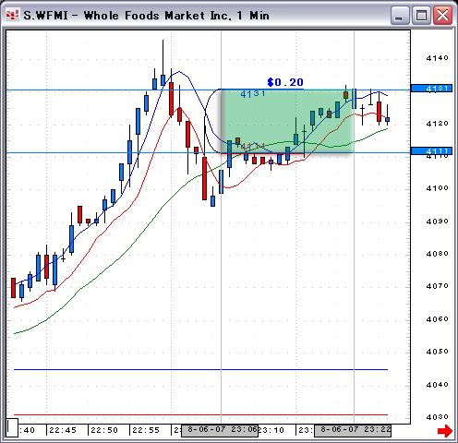This screenshot has height=443, width=458.
Task: Click the small box at the time axis start
Action: point(12,427)
